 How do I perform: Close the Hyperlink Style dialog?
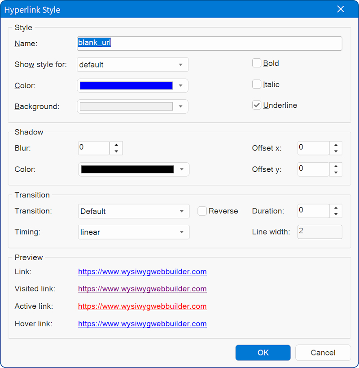(341, 9)
